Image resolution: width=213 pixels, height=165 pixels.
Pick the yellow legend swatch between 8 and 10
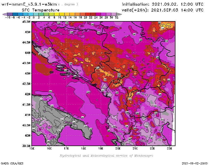pyautogui.click(x=57, y=14)
